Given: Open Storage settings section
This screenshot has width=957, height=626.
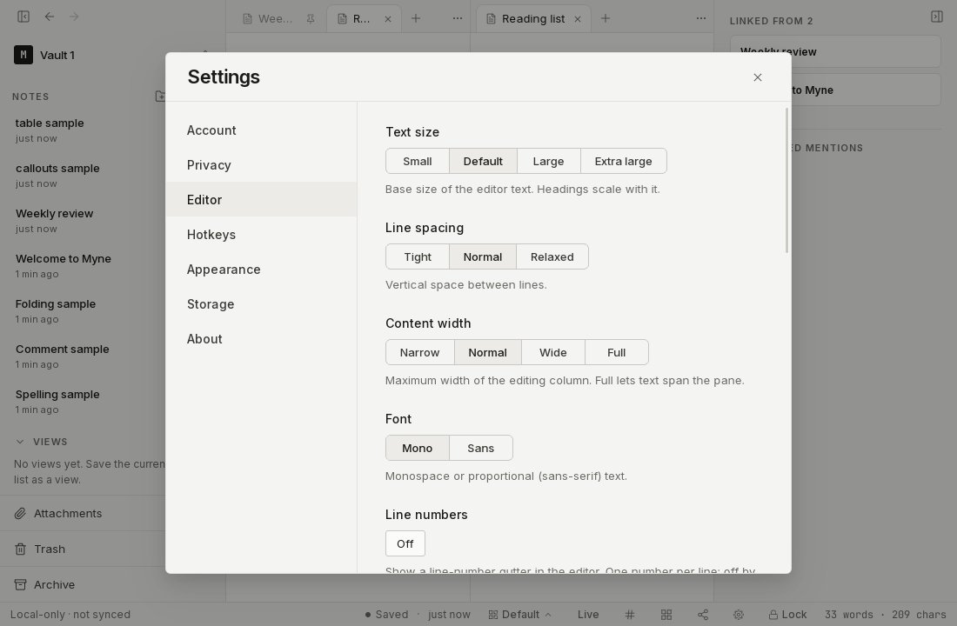Looking at the screenshot, I should click(261, 303).
